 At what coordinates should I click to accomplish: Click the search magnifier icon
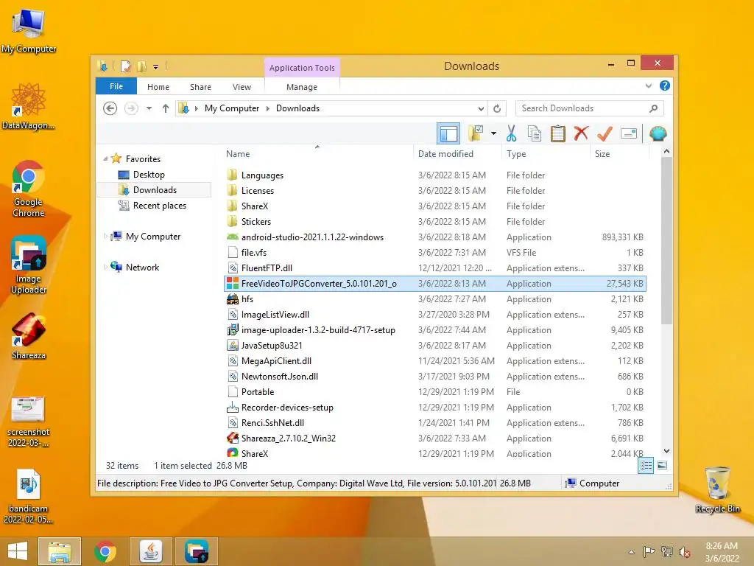pos(653,108)
